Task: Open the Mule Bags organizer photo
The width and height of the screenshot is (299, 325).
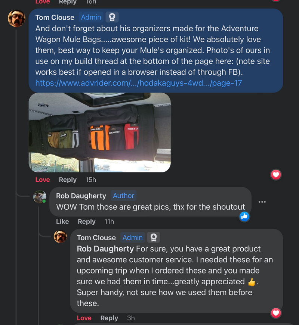Action: coord(100,132)
